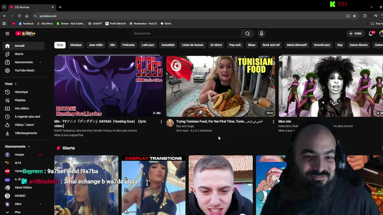Open the Alkor channel subscription

pyautogui.click(x=24, y=204)
